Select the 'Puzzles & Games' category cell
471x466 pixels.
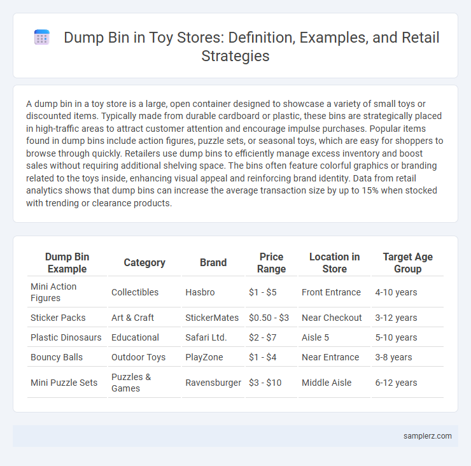click(144, 383)
